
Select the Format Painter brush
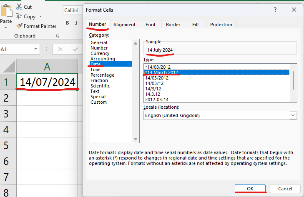tap(19, 26)
